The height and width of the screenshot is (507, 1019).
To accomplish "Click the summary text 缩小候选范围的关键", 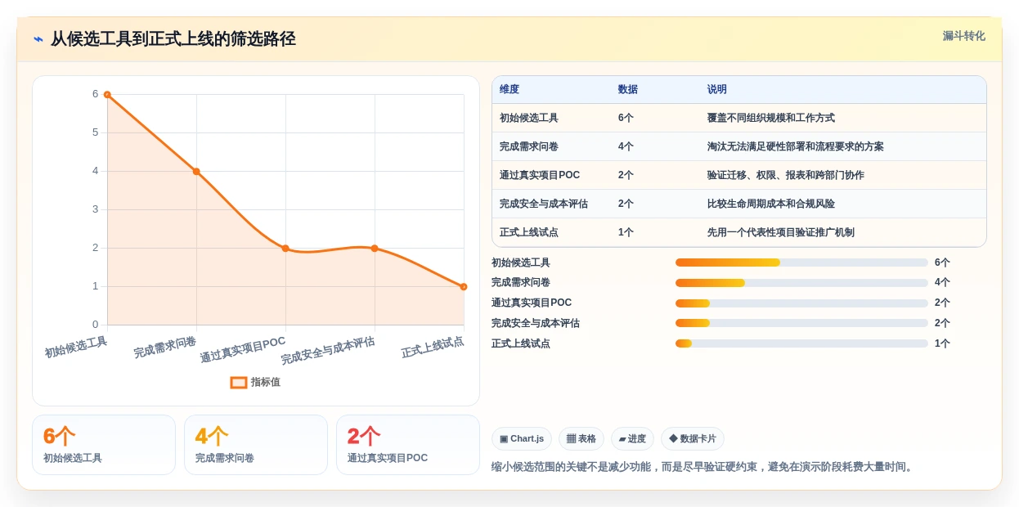I will click(x=703, y=467).
